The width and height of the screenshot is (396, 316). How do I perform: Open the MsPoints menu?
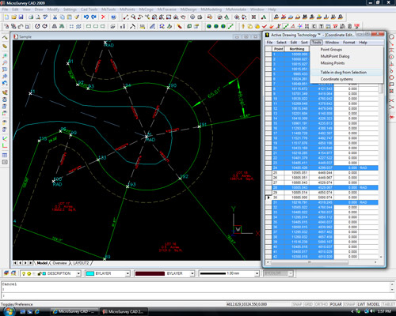(128, 9)
